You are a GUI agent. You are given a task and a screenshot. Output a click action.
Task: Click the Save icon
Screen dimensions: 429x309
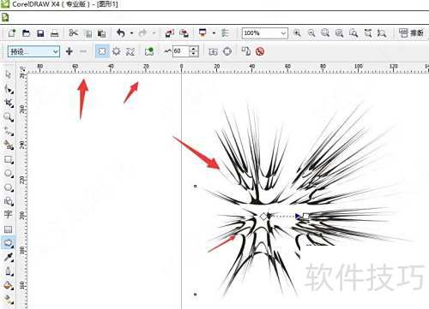[x=40, y=33]
